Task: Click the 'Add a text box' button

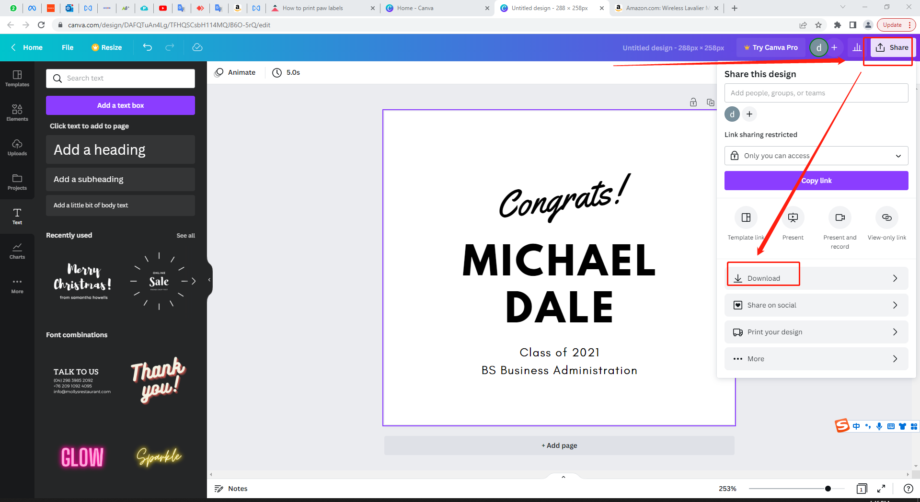Action: (120, 105)
